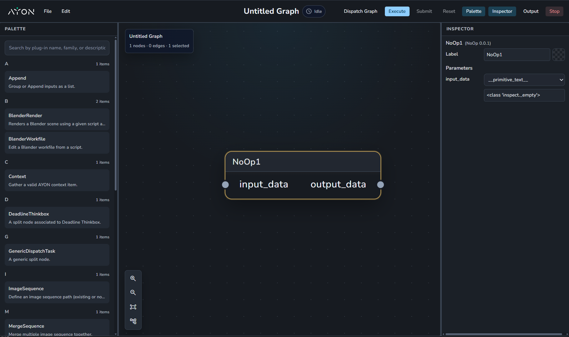Click the inspector horizontal scrollbar

(504, 334)
